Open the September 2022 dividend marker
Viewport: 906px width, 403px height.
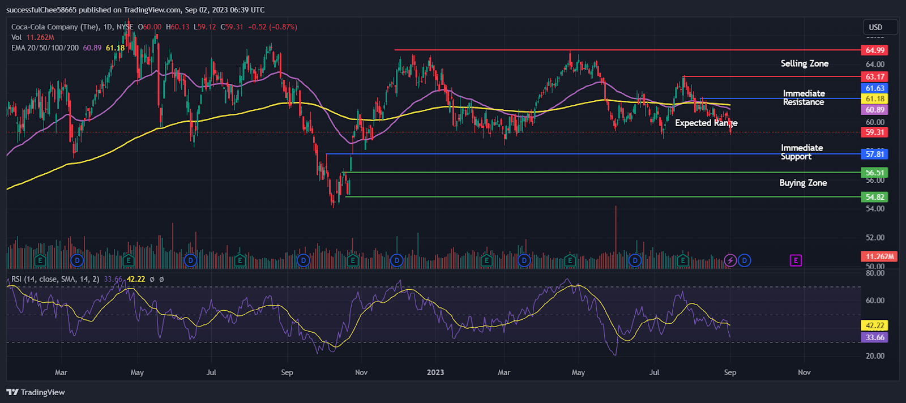pyautogui.click(x=304, y=260)
